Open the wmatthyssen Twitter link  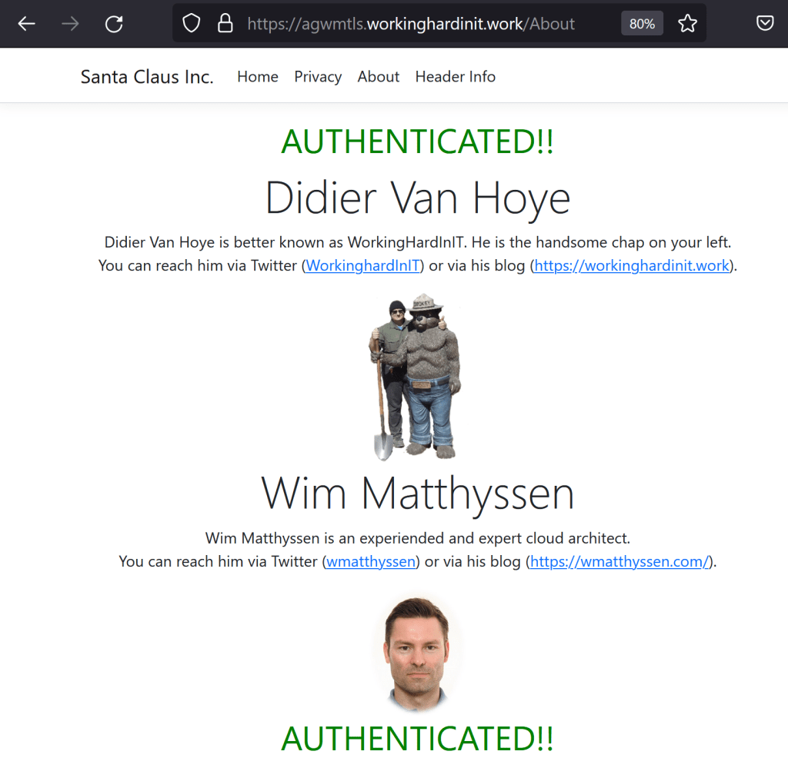pyautogui.click(x=371, y=561)
